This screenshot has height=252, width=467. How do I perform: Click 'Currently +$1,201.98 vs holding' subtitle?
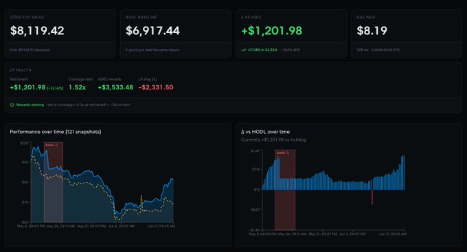pos(273,139)
